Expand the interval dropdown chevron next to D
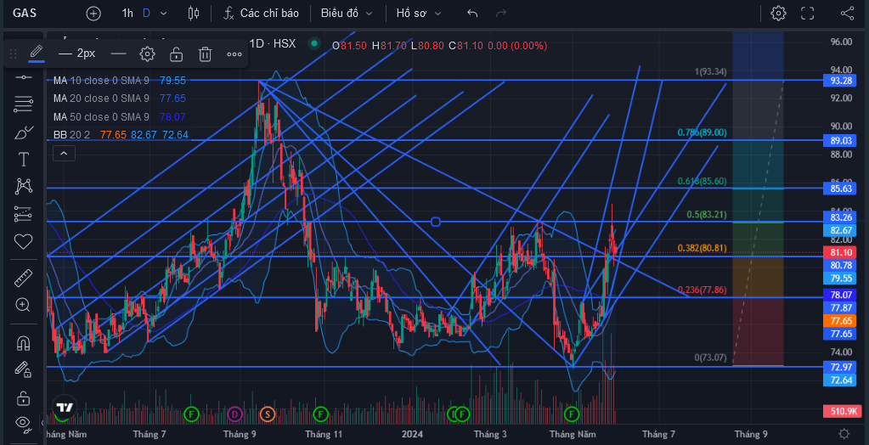Viewport: 869px width, 445px height. pyautogui.click(x=163, y=14)
